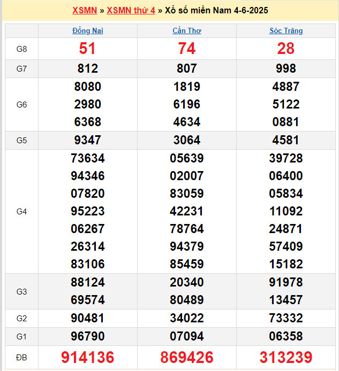The height and width of the screenshot is (371, 339).
Task: Click the G4 number 85459
Action: 187,264
